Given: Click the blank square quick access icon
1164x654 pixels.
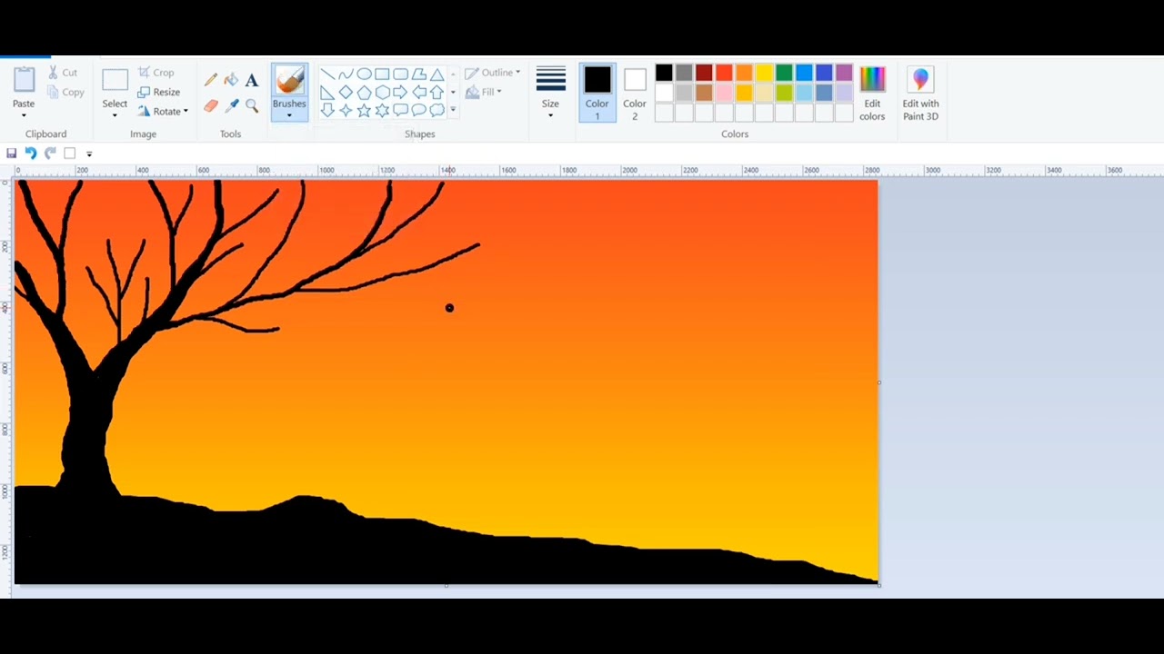Looking at the screenshot, I should tap(69, 154).
